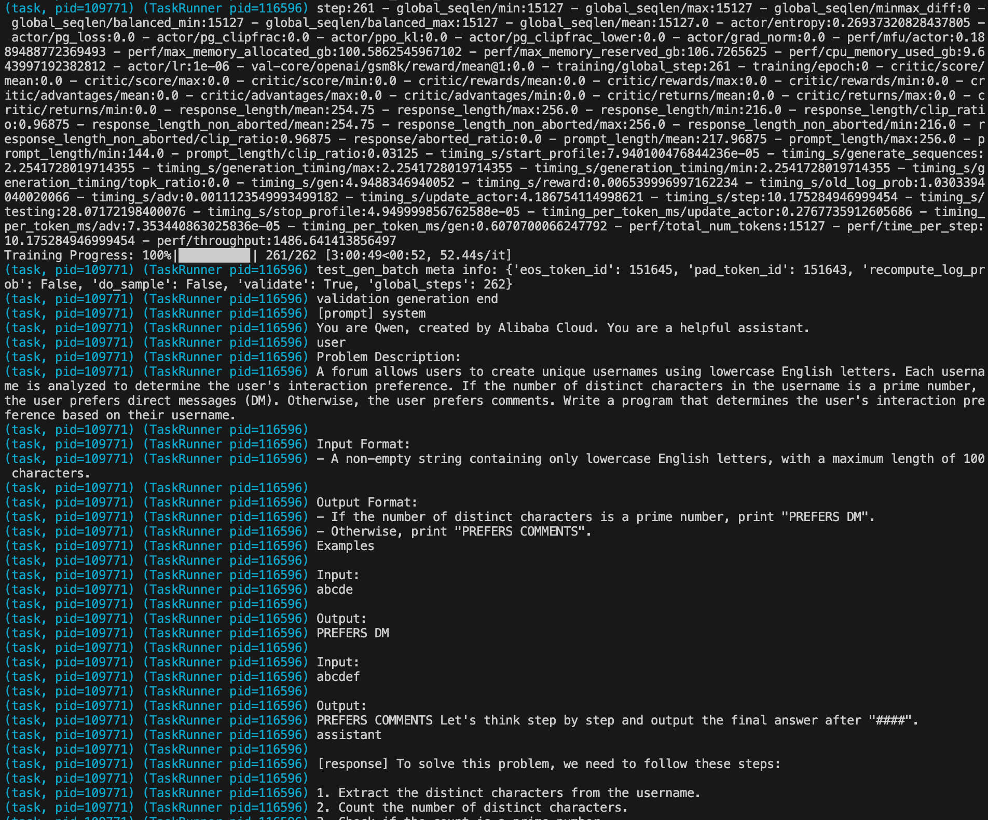Click the 'Input Format:' line

[363, 444]
